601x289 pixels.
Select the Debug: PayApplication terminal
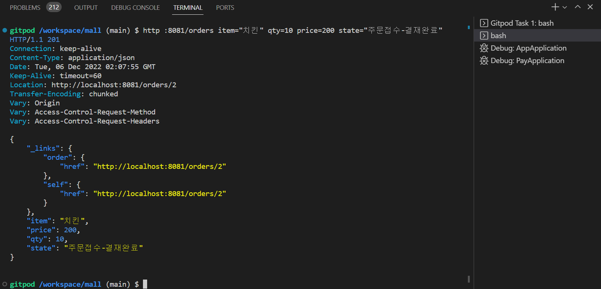(537, 60)
